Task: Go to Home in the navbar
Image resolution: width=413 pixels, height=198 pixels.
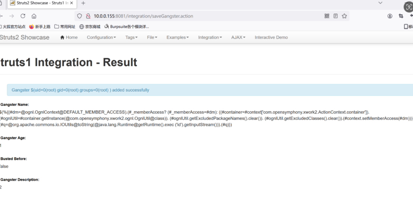Action: (69, 37)
